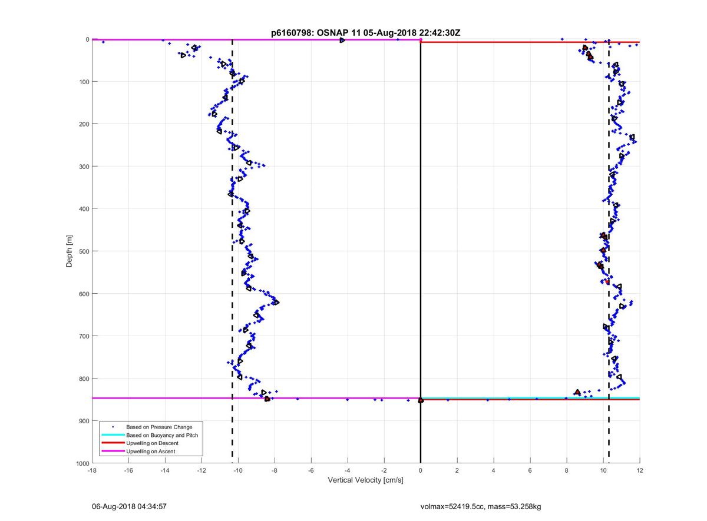This screenshot has width=707, height=521.
Task: Click the "-8" x-axis tick label
Action: [274, 470]
